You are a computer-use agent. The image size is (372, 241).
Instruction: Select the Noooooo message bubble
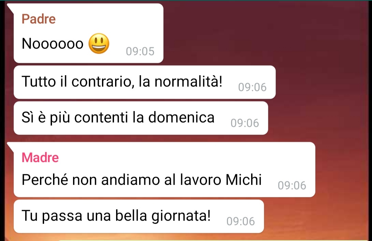(89, 33)
